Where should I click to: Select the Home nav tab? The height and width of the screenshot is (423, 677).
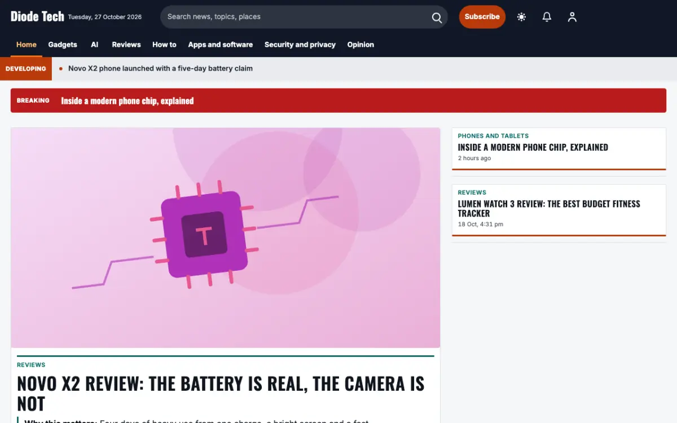pos(27,45)
